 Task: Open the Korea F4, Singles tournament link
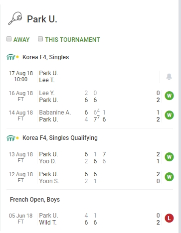tap(46, 57)
